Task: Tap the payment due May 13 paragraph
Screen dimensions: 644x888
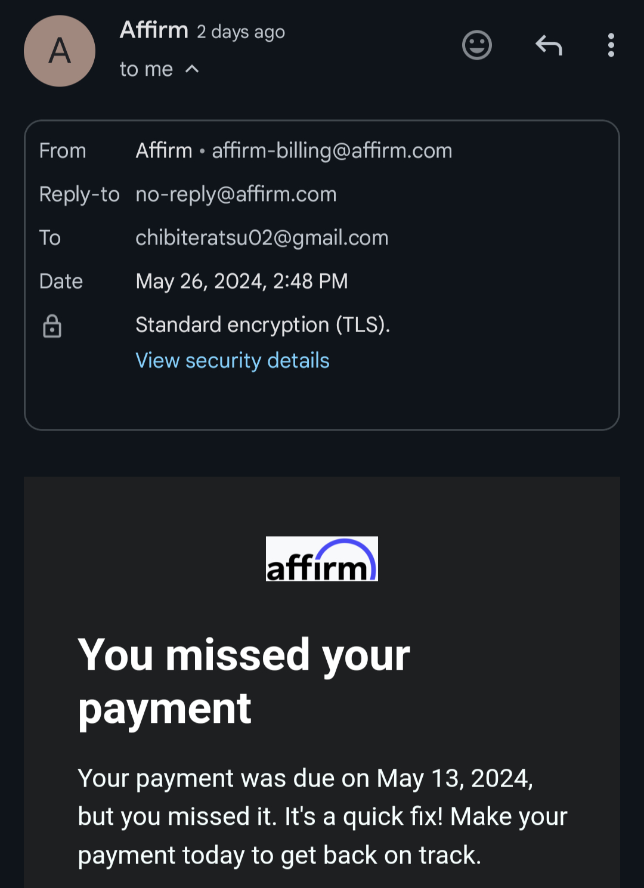Action: [x=322, y=816]
